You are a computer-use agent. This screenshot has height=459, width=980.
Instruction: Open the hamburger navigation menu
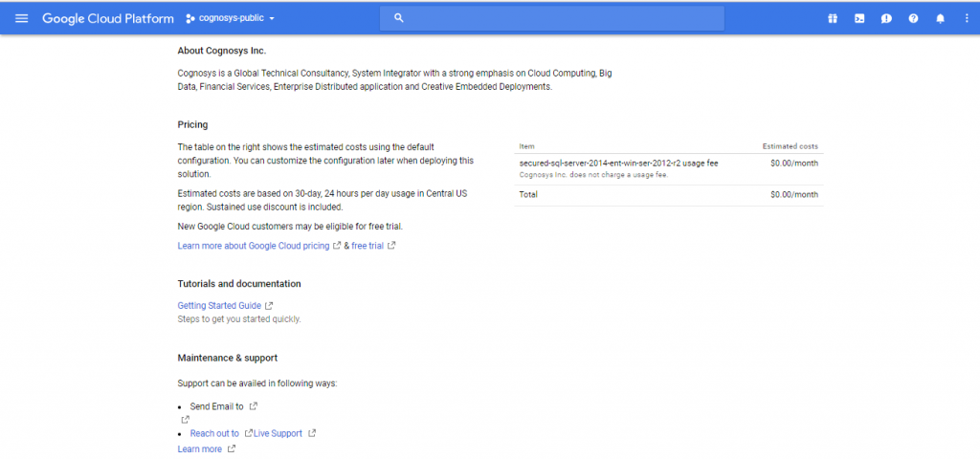coord(22,18)
